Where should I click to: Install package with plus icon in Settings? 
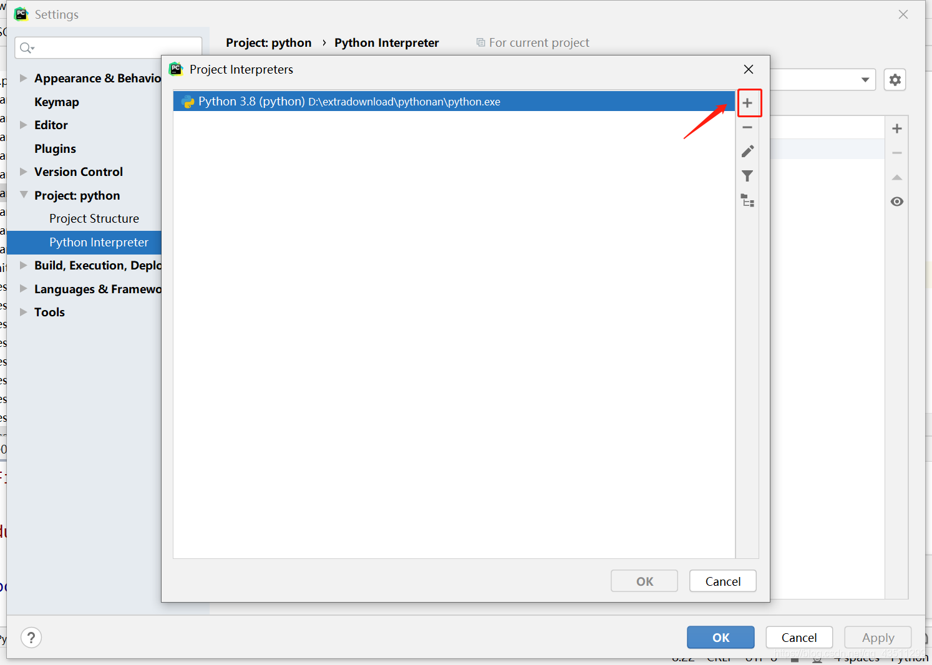[897, 129]
